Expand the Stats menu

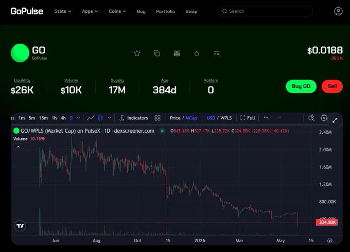[63, 11]
